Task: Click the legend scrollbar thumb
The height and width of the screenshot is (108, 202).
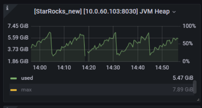Action: tap(195, 87)
